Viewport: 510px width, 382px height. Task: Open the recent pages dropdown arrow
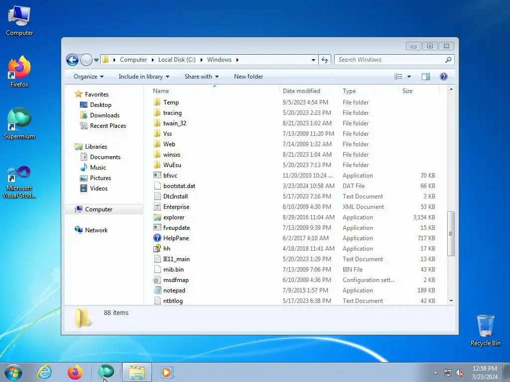(x=96, y=60)
